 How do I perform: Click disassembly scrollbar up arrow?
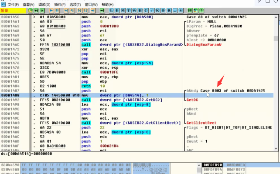pos(276,17)
